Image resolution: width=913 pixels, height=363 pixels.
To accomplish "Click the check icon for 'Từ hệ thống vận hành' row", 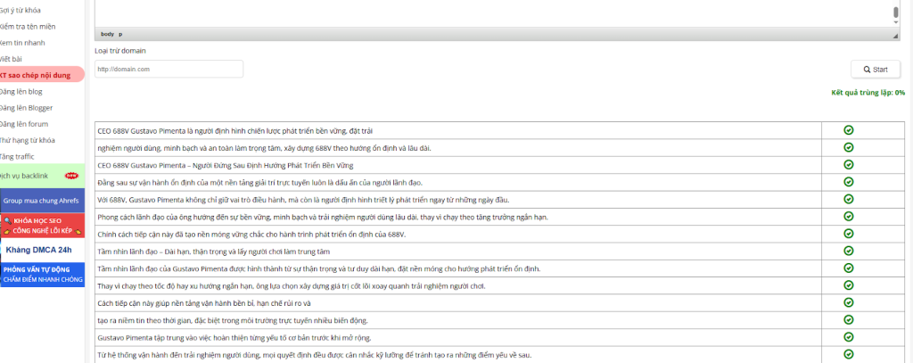I will (848, 355).
